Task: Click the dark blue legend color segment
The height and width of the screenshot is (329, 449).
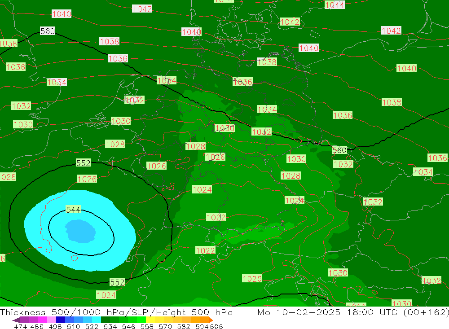Action: [61, 320]
